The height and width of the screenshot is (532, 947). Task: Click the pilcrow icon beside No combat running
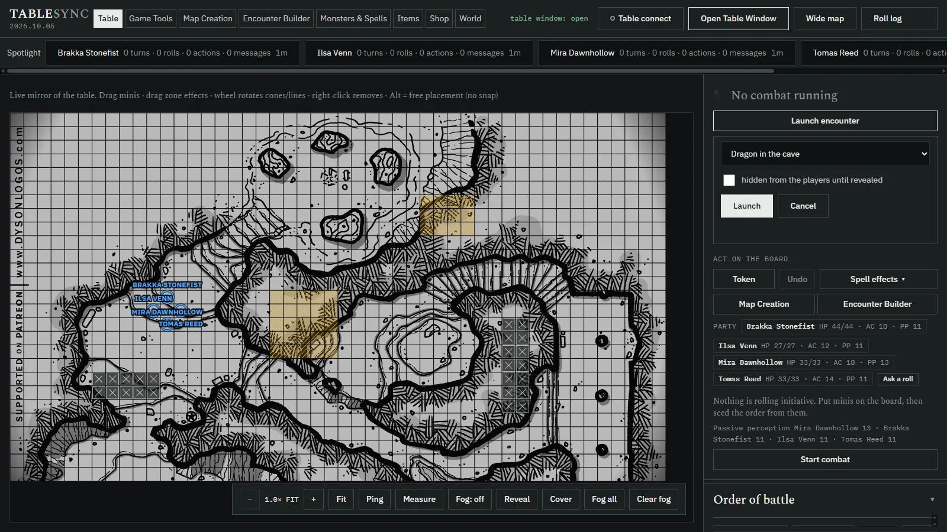click(717, 95)
